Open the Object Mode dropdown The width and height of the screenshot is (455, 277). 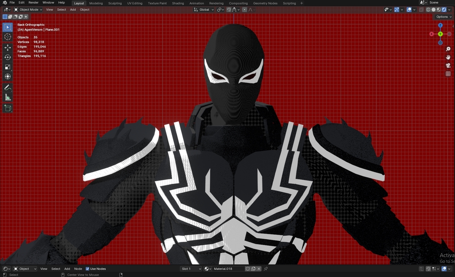coord(27,9)
